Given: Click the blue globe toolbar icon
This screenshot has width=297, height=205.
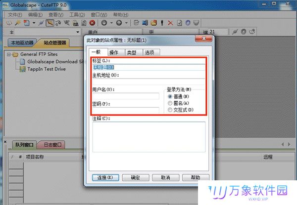Looking at the screenshot, I should tap(188, 23).
